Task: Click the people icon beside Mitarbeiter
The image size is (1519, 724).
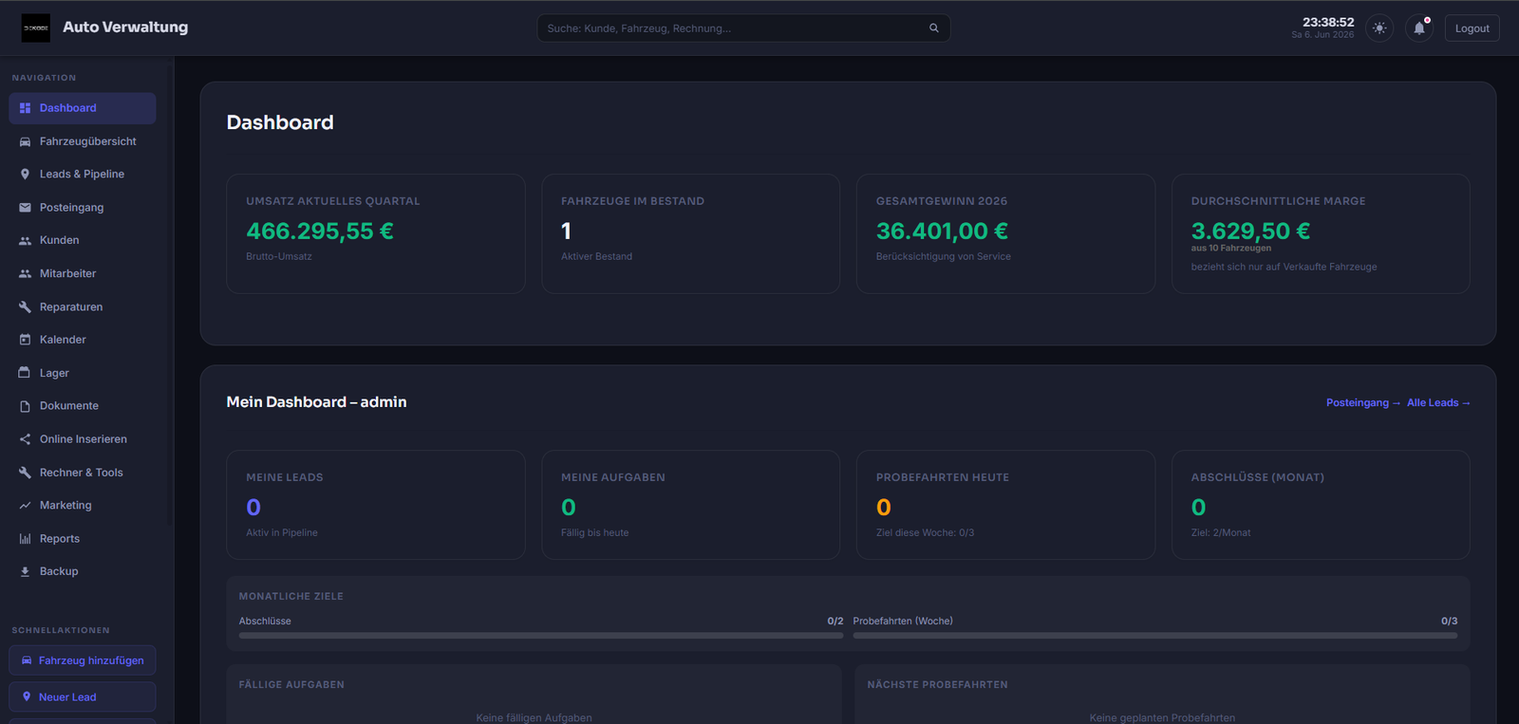Action: [26, 273]
